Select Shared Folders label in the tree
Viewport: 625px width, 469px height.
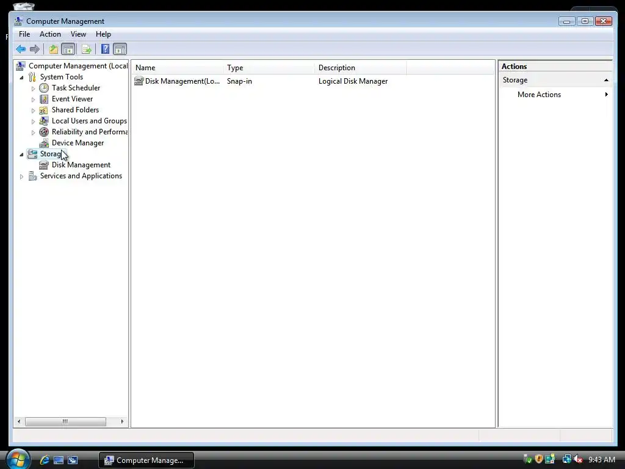(x=75, y=110)
